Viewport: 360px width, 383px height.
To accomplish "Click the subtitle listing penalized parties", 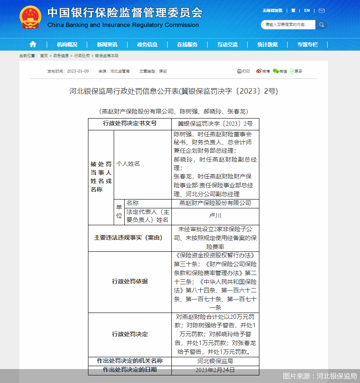I will (x=173, y=111).
